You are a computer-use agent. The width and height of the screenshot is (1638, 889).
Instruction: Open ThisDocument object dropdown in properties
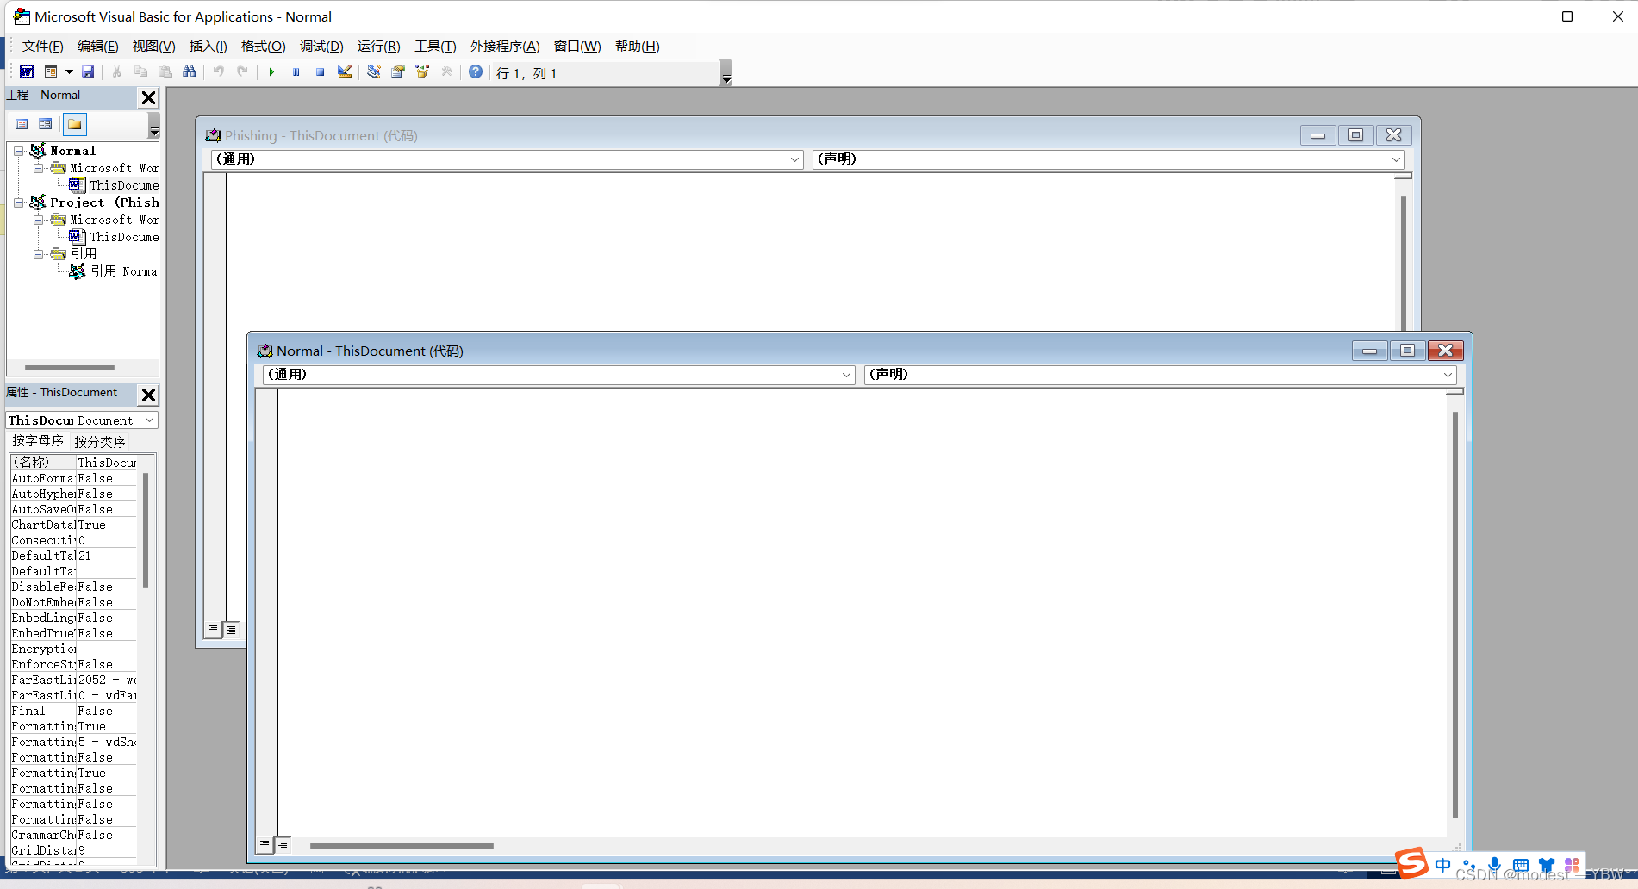(x=149, y=420)
